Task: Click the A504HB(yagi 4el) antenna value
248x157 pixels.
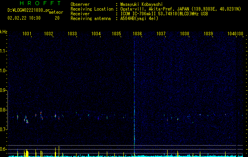Action: 139,18
